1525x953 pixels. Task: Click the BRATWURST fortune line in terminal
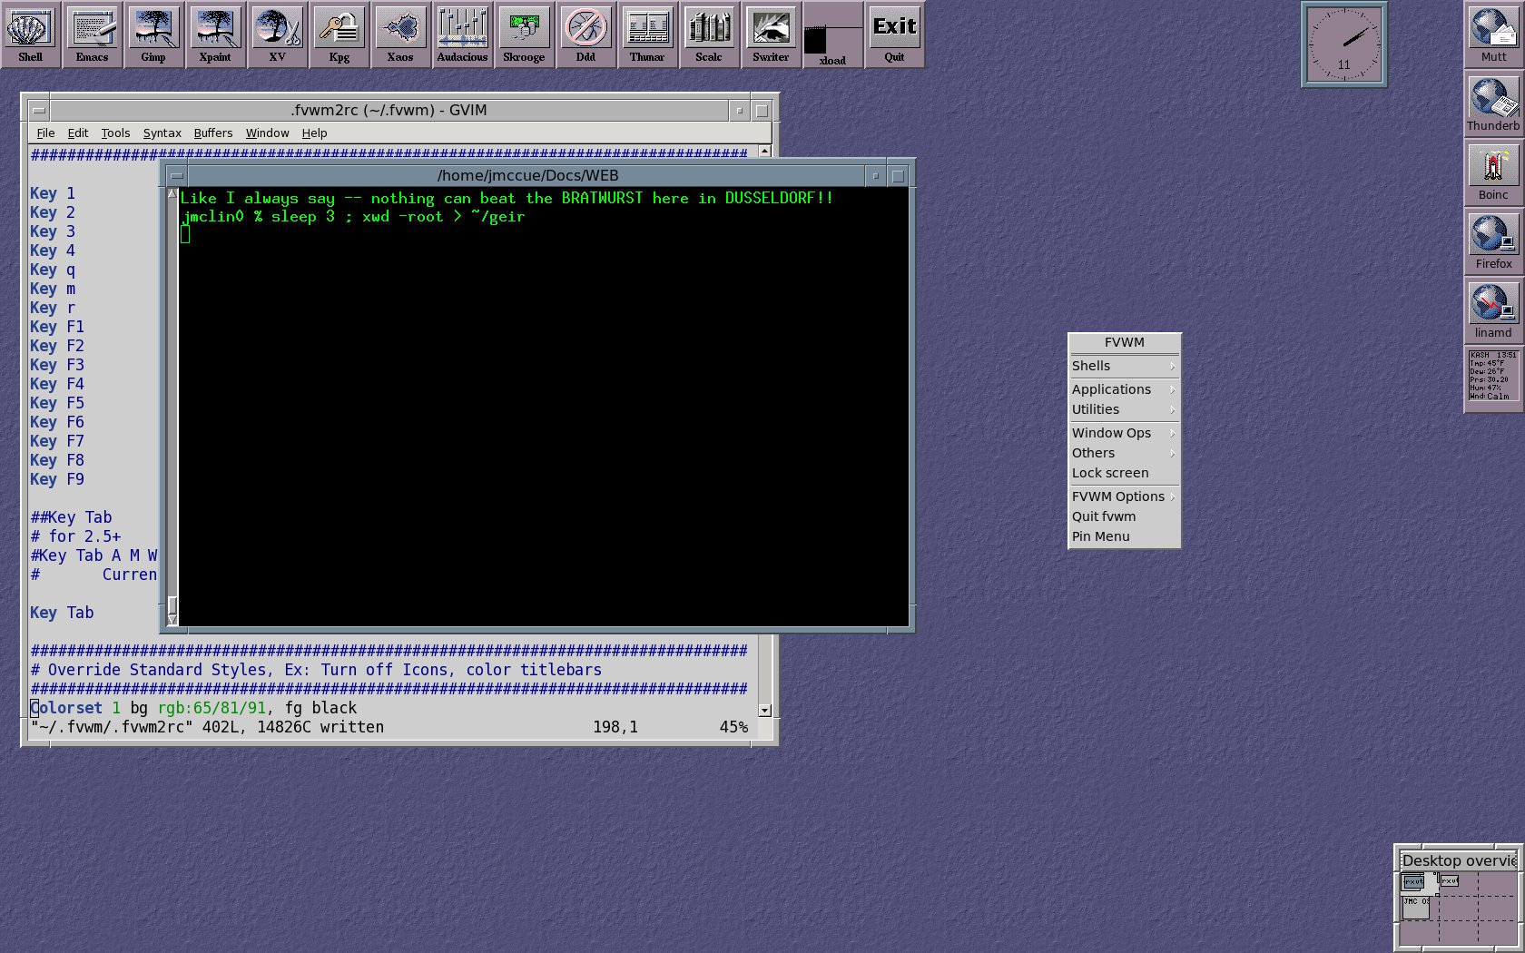coord(507,198)
